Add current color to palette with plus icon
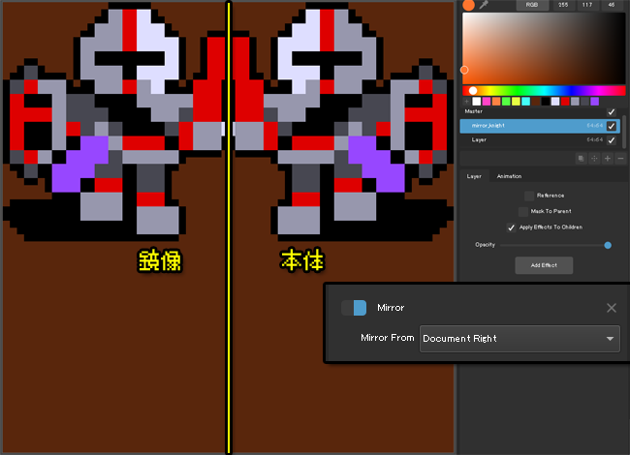This screenshot has width=630, height=455. click(x=466, y=102)
